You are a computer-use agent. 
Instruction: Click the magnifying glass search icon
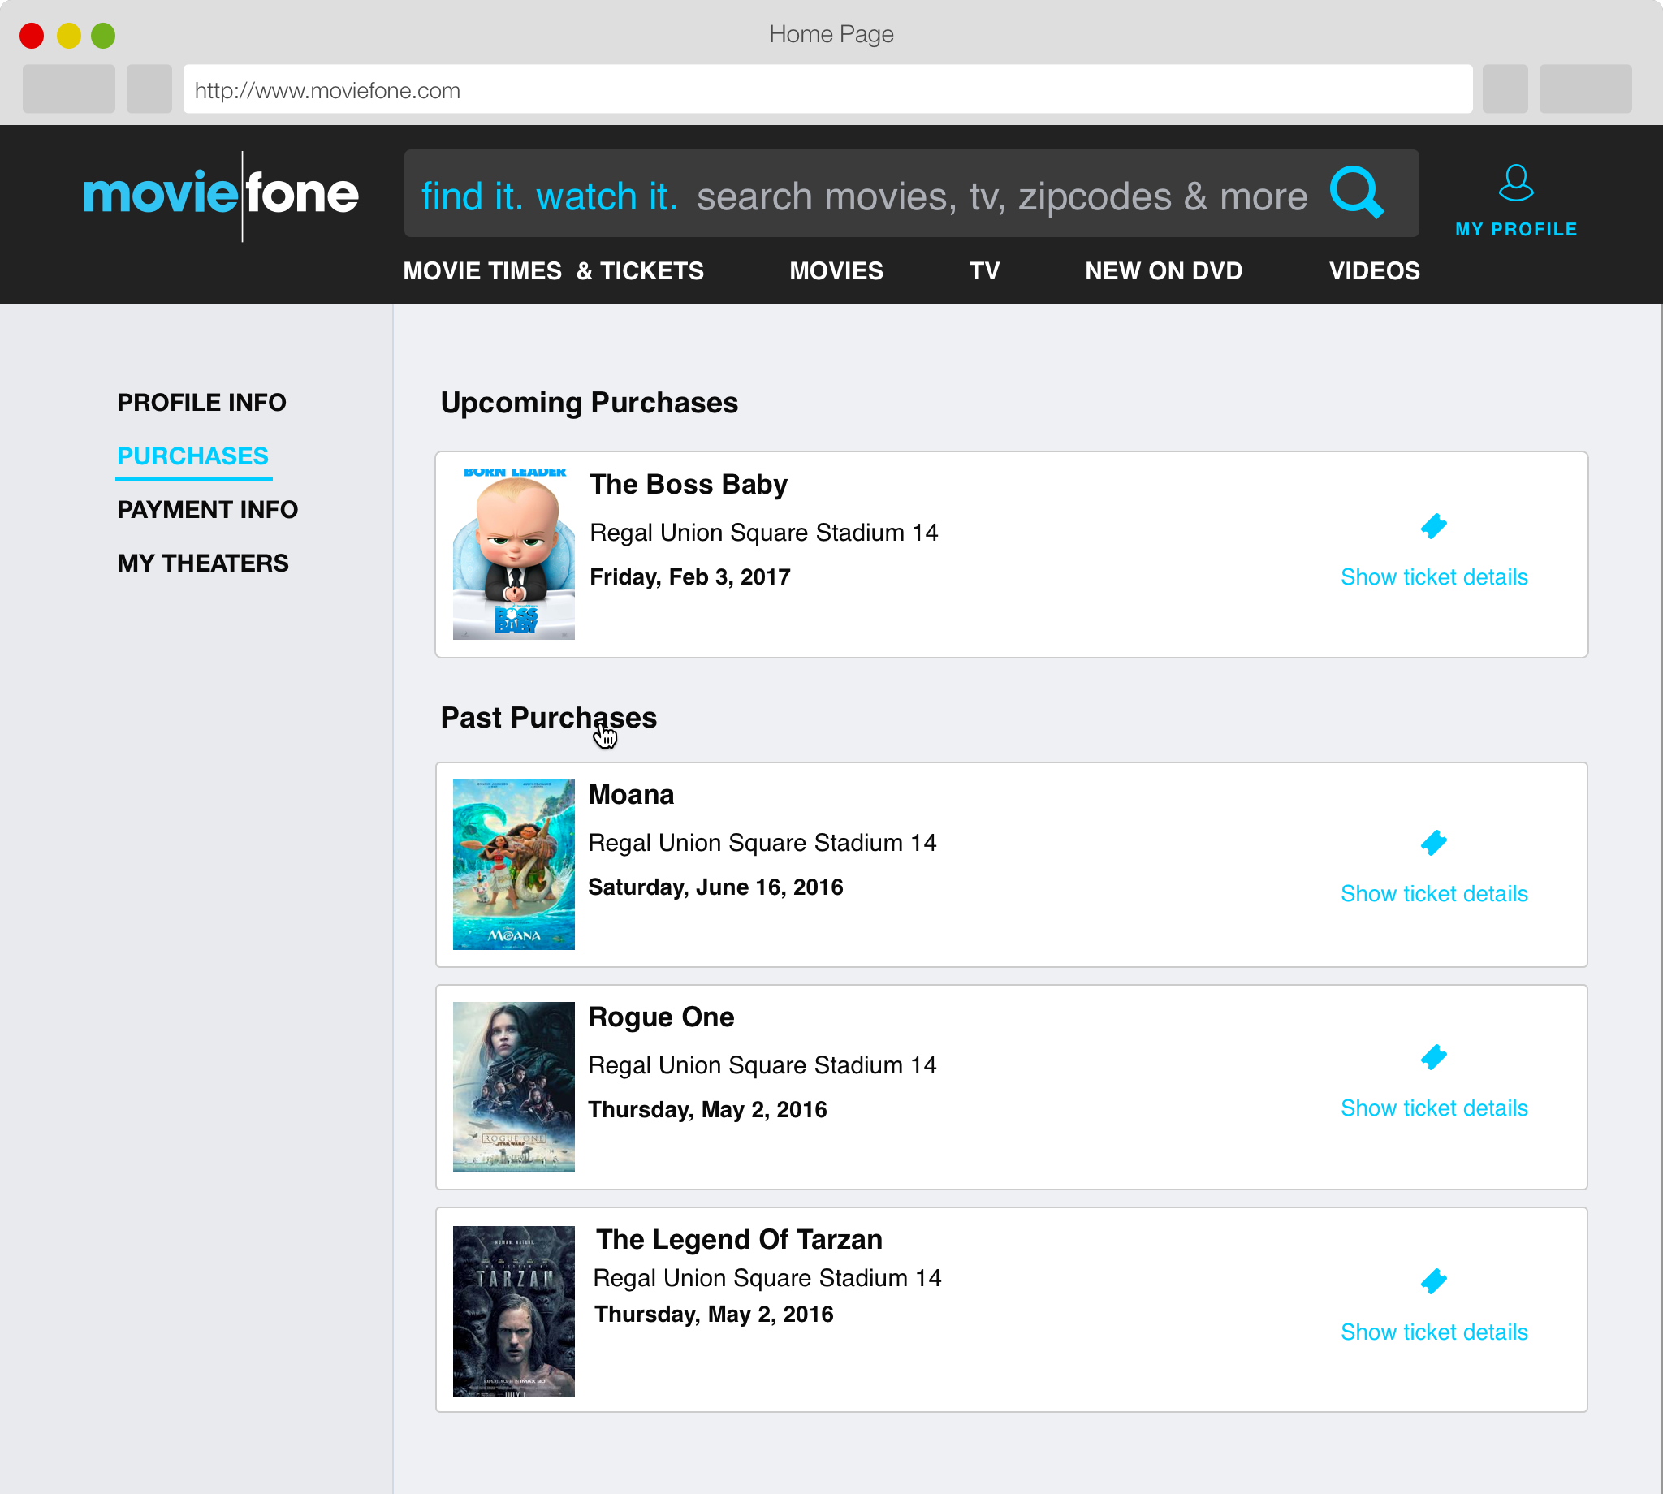click(x=1356, y=193)
